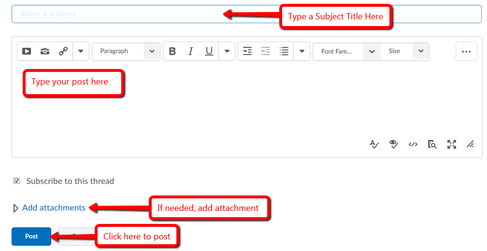Image resolution: width=487 pixels, height=251 pixels.
Task: Toggle bold formatting
Action: pyautogui.click(x=172, y=51)
